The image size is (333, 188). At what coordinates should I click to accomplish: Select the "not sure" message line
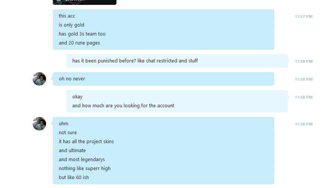pos(68,133)
